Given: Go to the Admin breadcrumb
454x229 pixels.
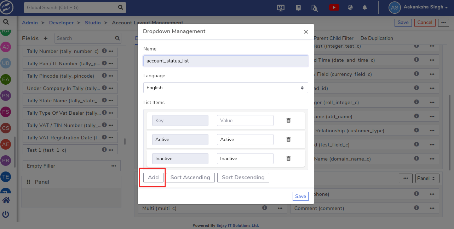Looking at the screenshot, I should [30, 23].
